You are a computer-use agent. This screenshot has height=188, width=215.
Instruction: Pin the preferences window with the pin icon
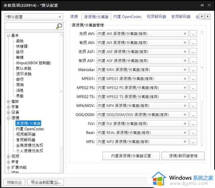(x=202, y=5)
